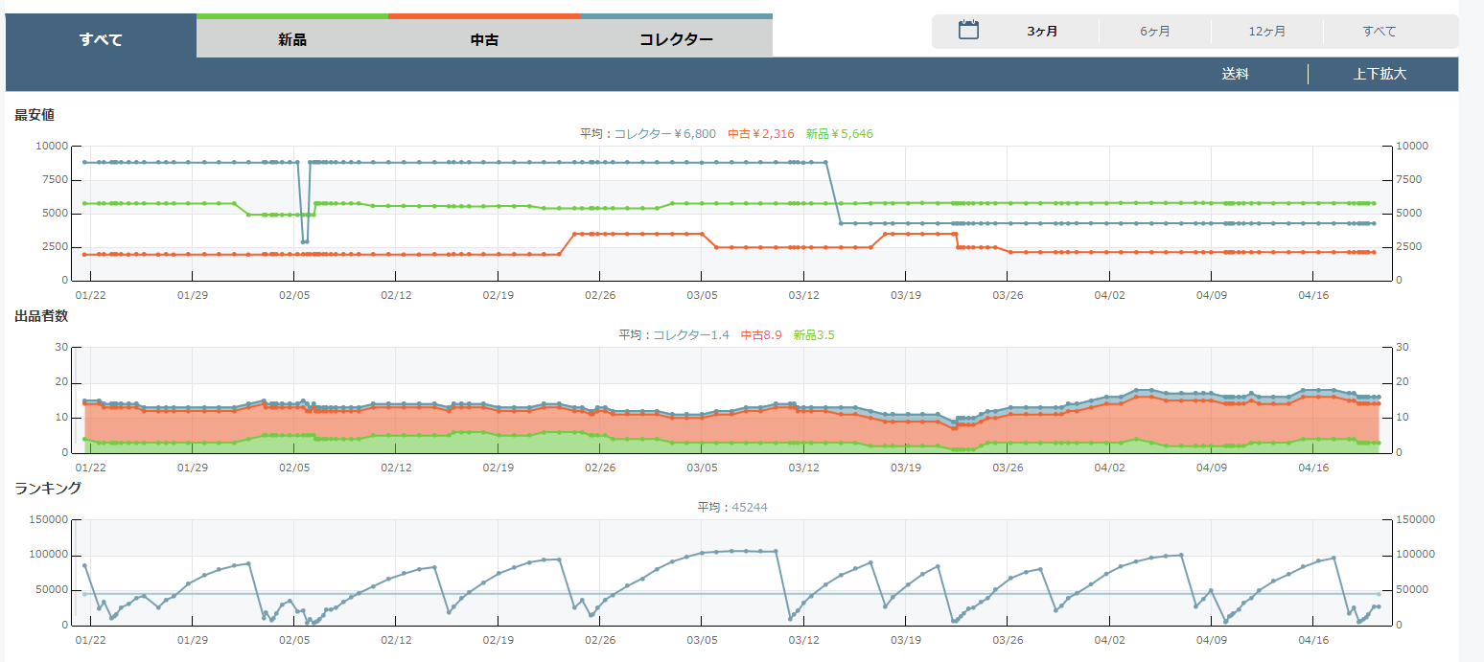Click 中古8.9 in the seller count legend
Viewport: 1484px width, 662px height.
[x=761, y=335]
